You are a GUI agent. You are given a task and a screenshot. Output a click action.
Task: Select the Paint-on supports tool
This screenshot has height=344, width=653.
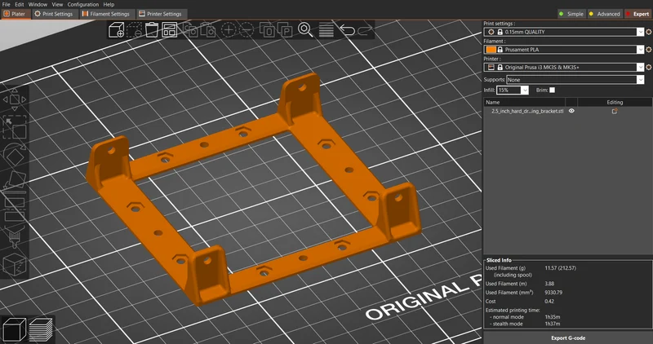pos(15,238)
